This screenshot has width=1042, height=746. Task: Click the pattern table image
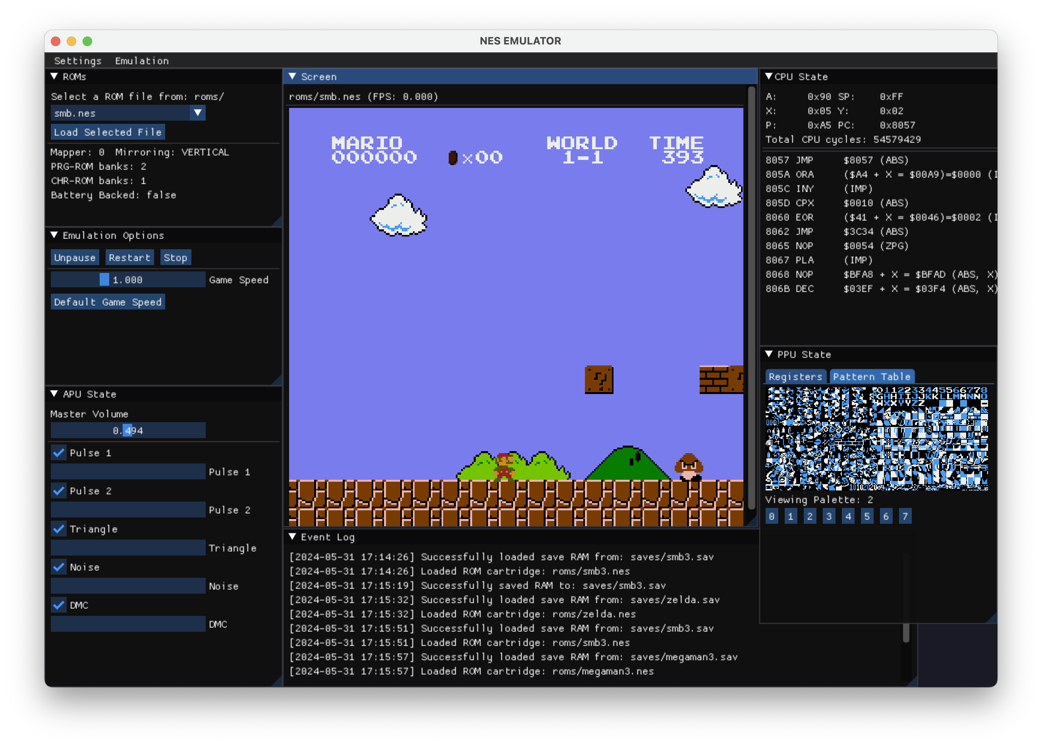[876, 438]
